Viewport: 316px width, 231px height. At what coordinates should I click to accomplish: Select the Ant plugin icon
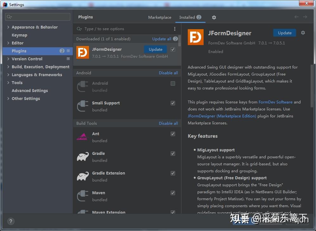83,137
